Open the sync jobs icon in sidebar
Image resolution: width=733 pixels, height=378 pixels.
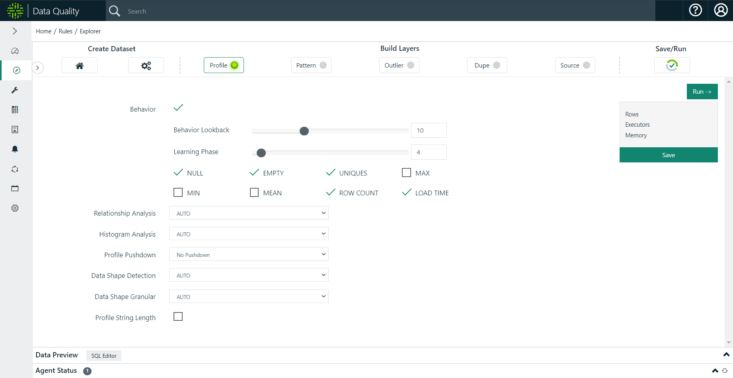pos(15,169)
